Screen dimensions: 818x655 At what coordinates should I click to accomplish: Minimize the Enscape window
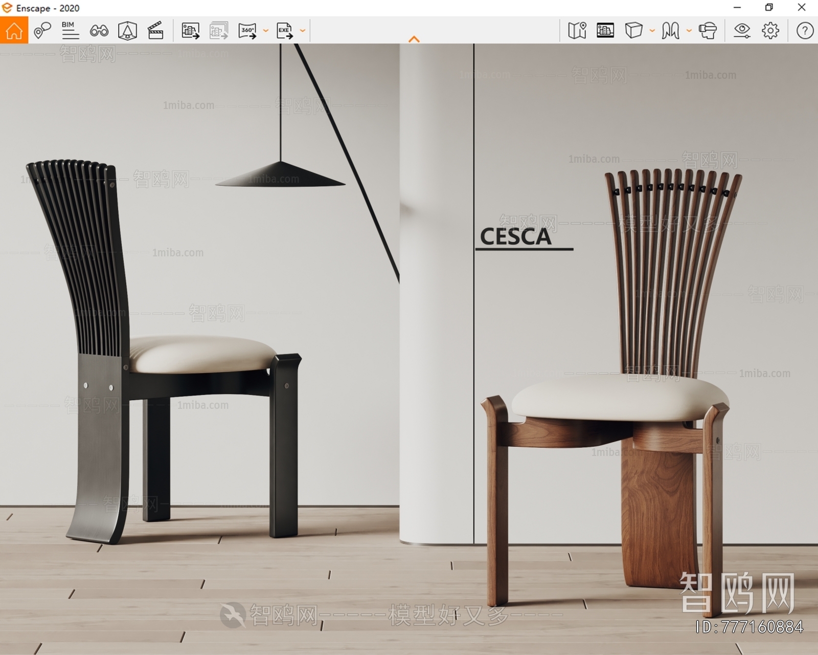pos(737,8)
